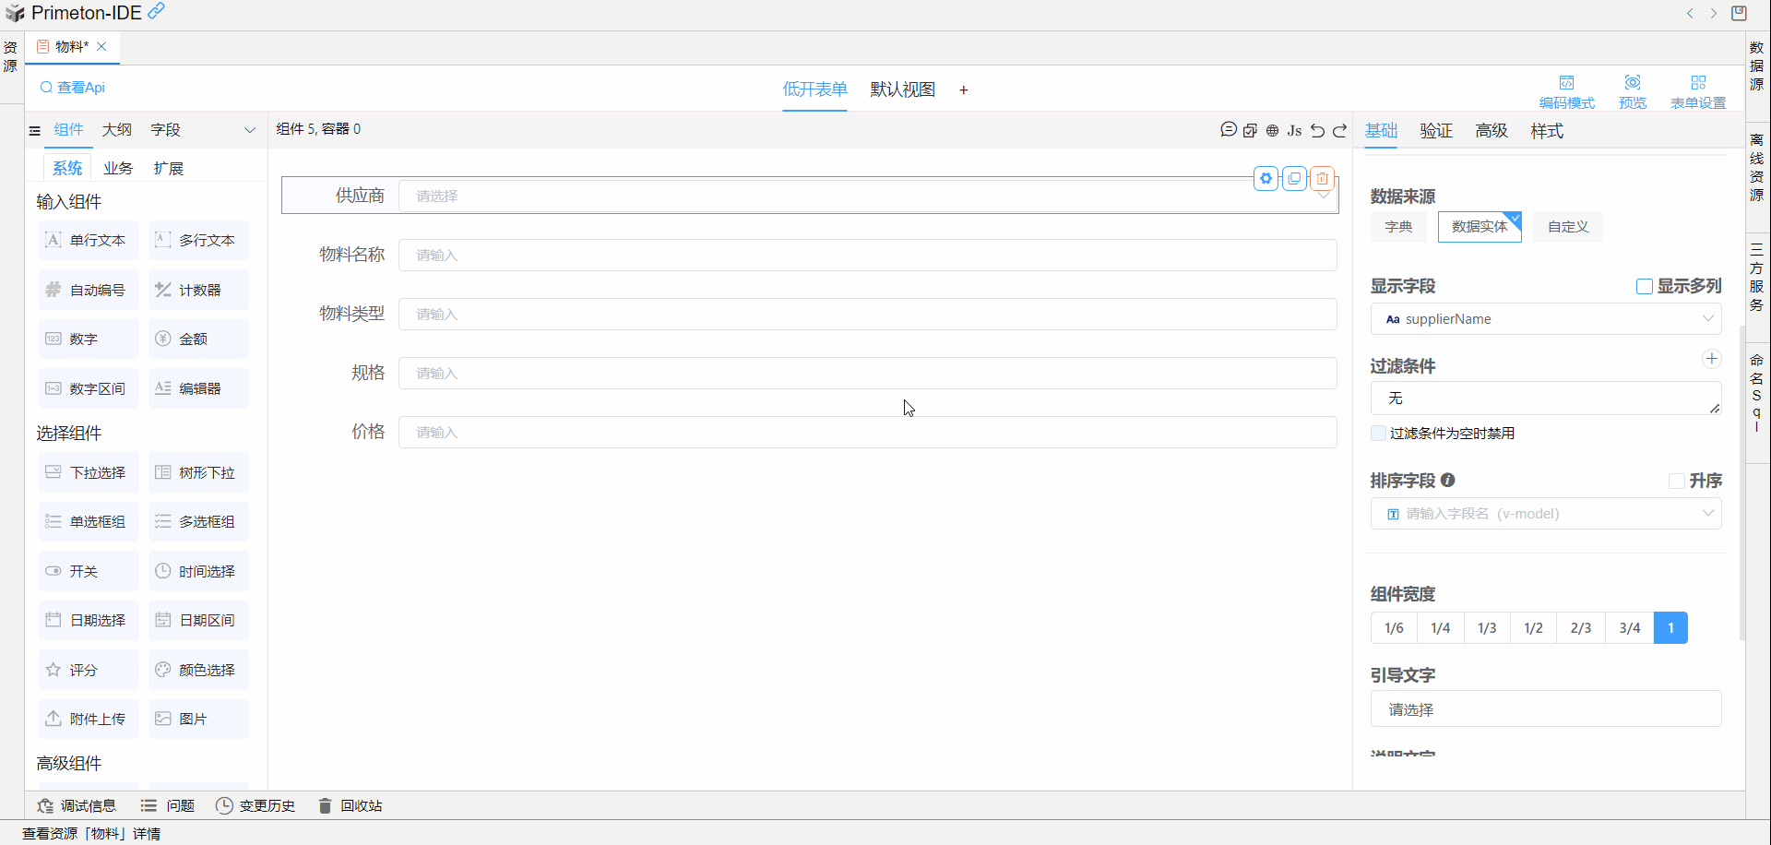Click the undo arrow in canvas toolbar
The width and height of the screenshot is (1771, 845).
(1317, 130)
